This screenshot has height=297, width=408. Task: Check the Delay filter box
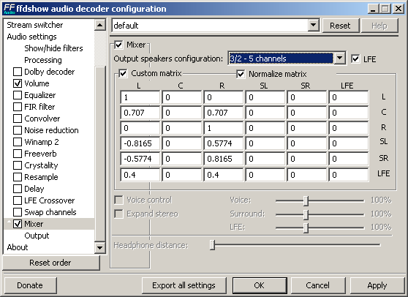(18, 189)
